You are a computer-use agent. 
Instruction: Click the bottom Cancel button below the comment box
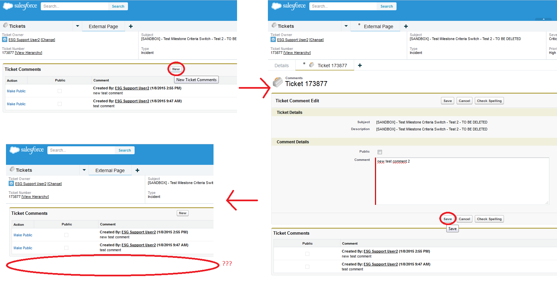pos(464,219)
